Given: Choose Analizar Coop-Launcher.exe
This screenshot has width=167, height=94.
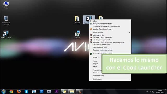Looking at the screenshot, I should coord(110,29).
